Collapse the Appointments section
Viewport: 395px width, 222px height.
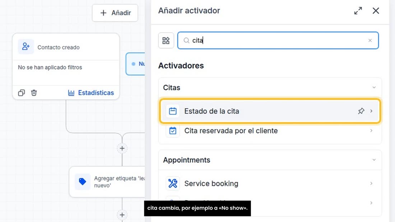click(374, 160)
